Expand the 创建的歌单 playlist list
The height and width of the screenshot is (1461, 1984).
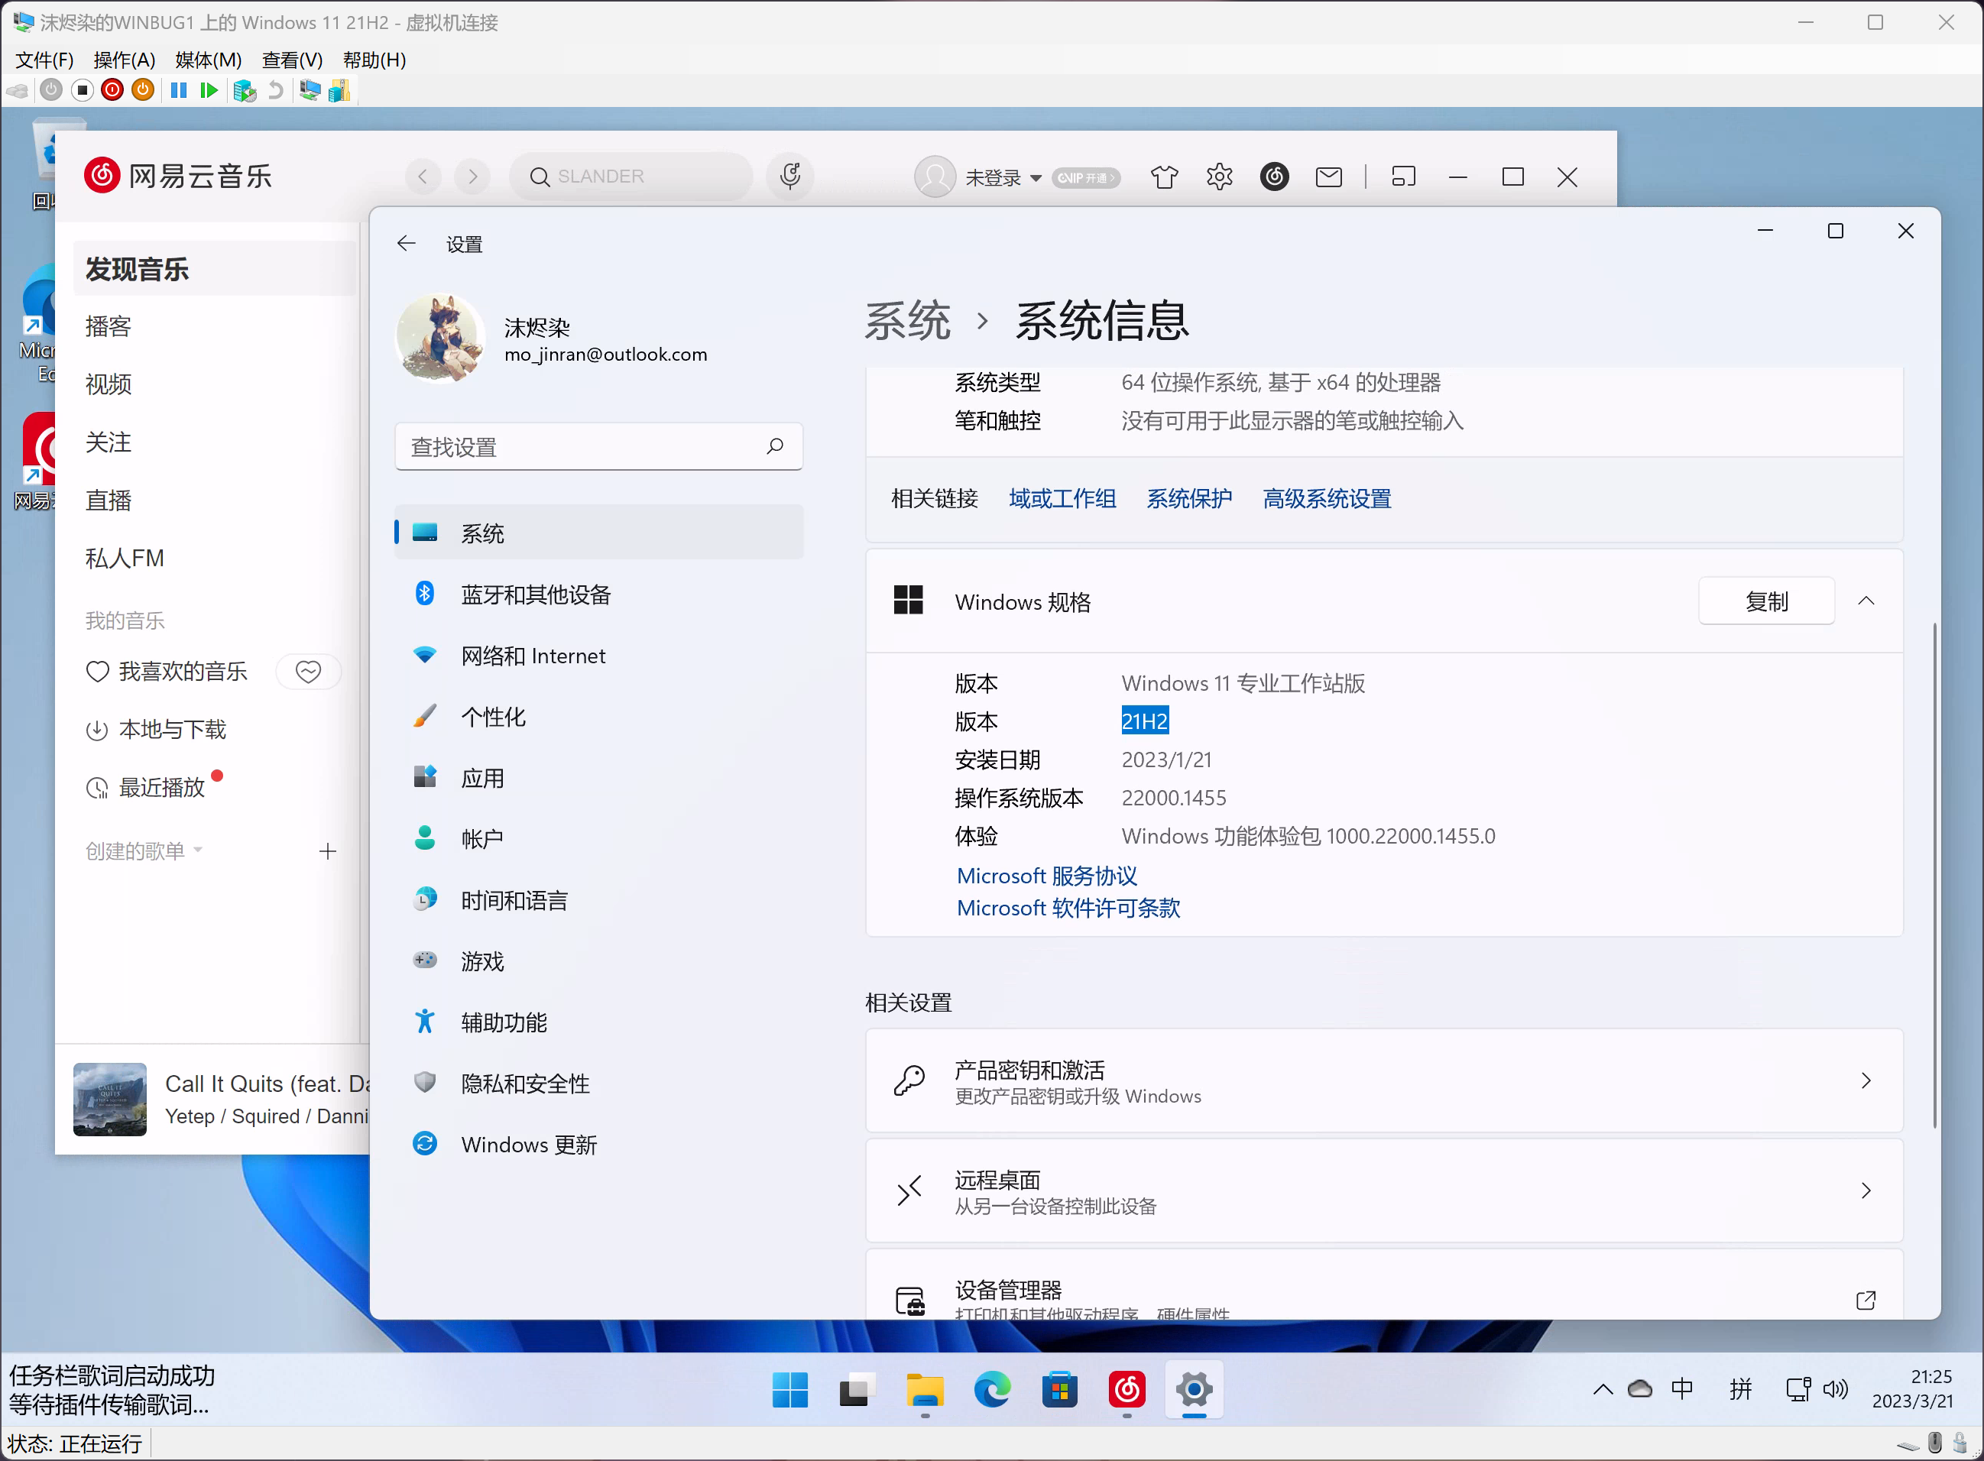198,850
